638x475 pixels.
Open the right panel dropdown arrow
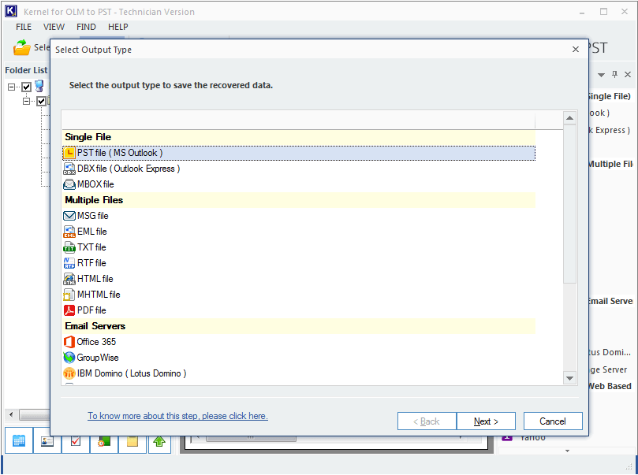tap(601, 74)
